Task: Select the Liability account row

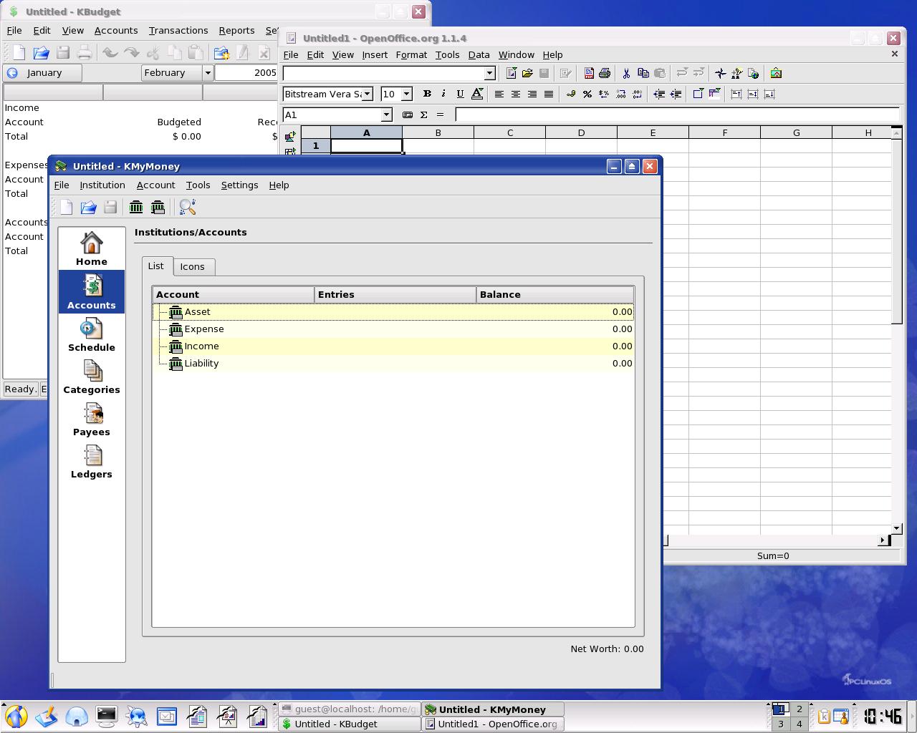Action: point(393,364)
